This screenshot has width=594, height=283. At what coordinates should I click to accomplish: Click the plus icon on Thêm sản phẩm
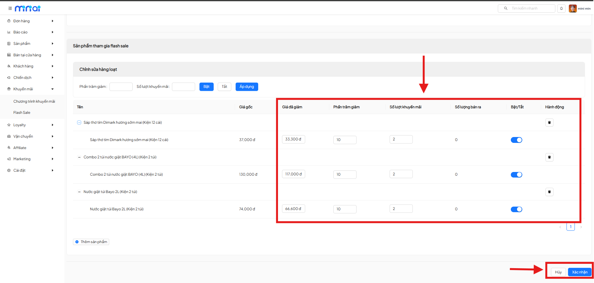(77, 242)
